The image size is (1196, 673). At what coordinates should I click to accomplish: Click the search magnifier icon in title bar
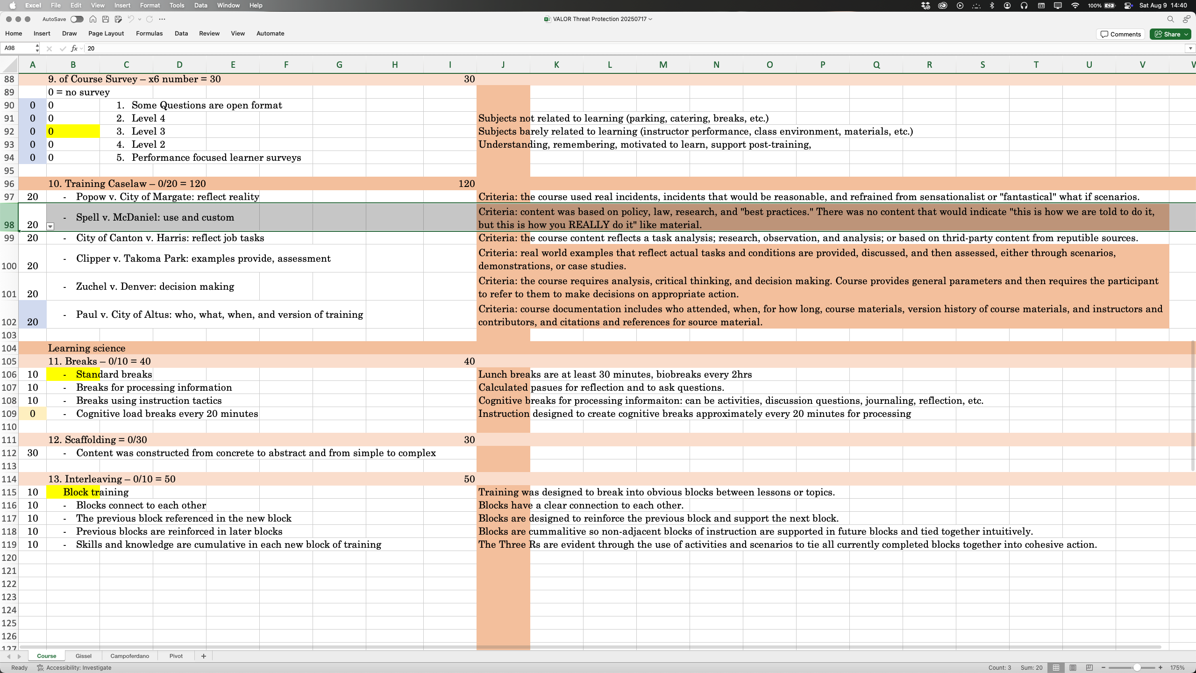click(x=1170, y=19)
